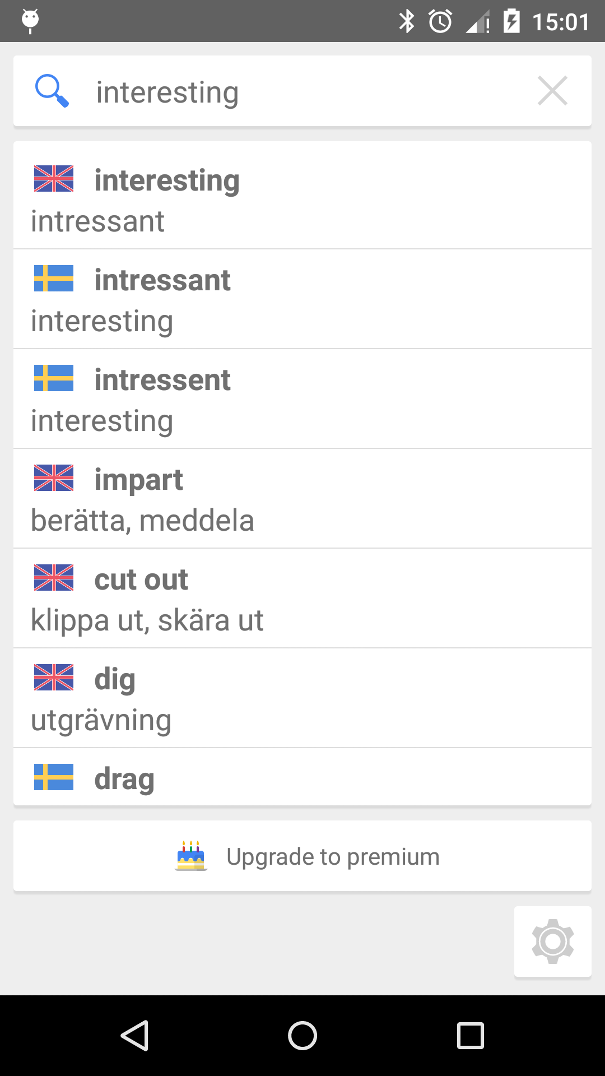The width and height of the screenshot is (605, 1076).
Task: Tap the UK flag beside 'impart'
Action: (x=54, y=478)
